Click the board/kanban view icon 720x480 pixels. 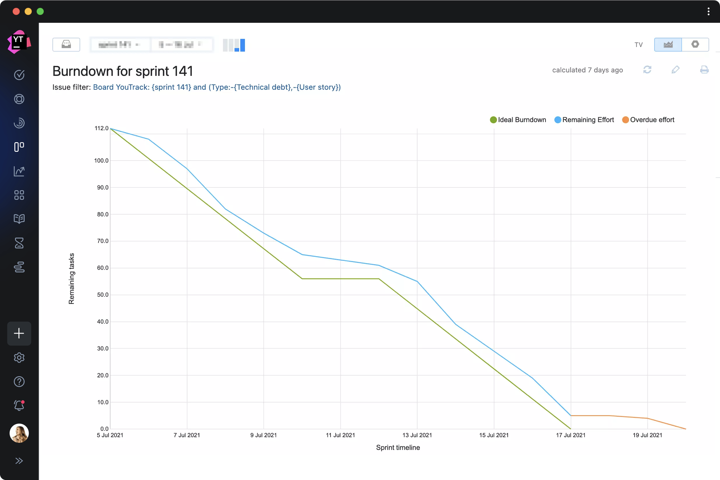pyautogui.click(x=19, y=147)
